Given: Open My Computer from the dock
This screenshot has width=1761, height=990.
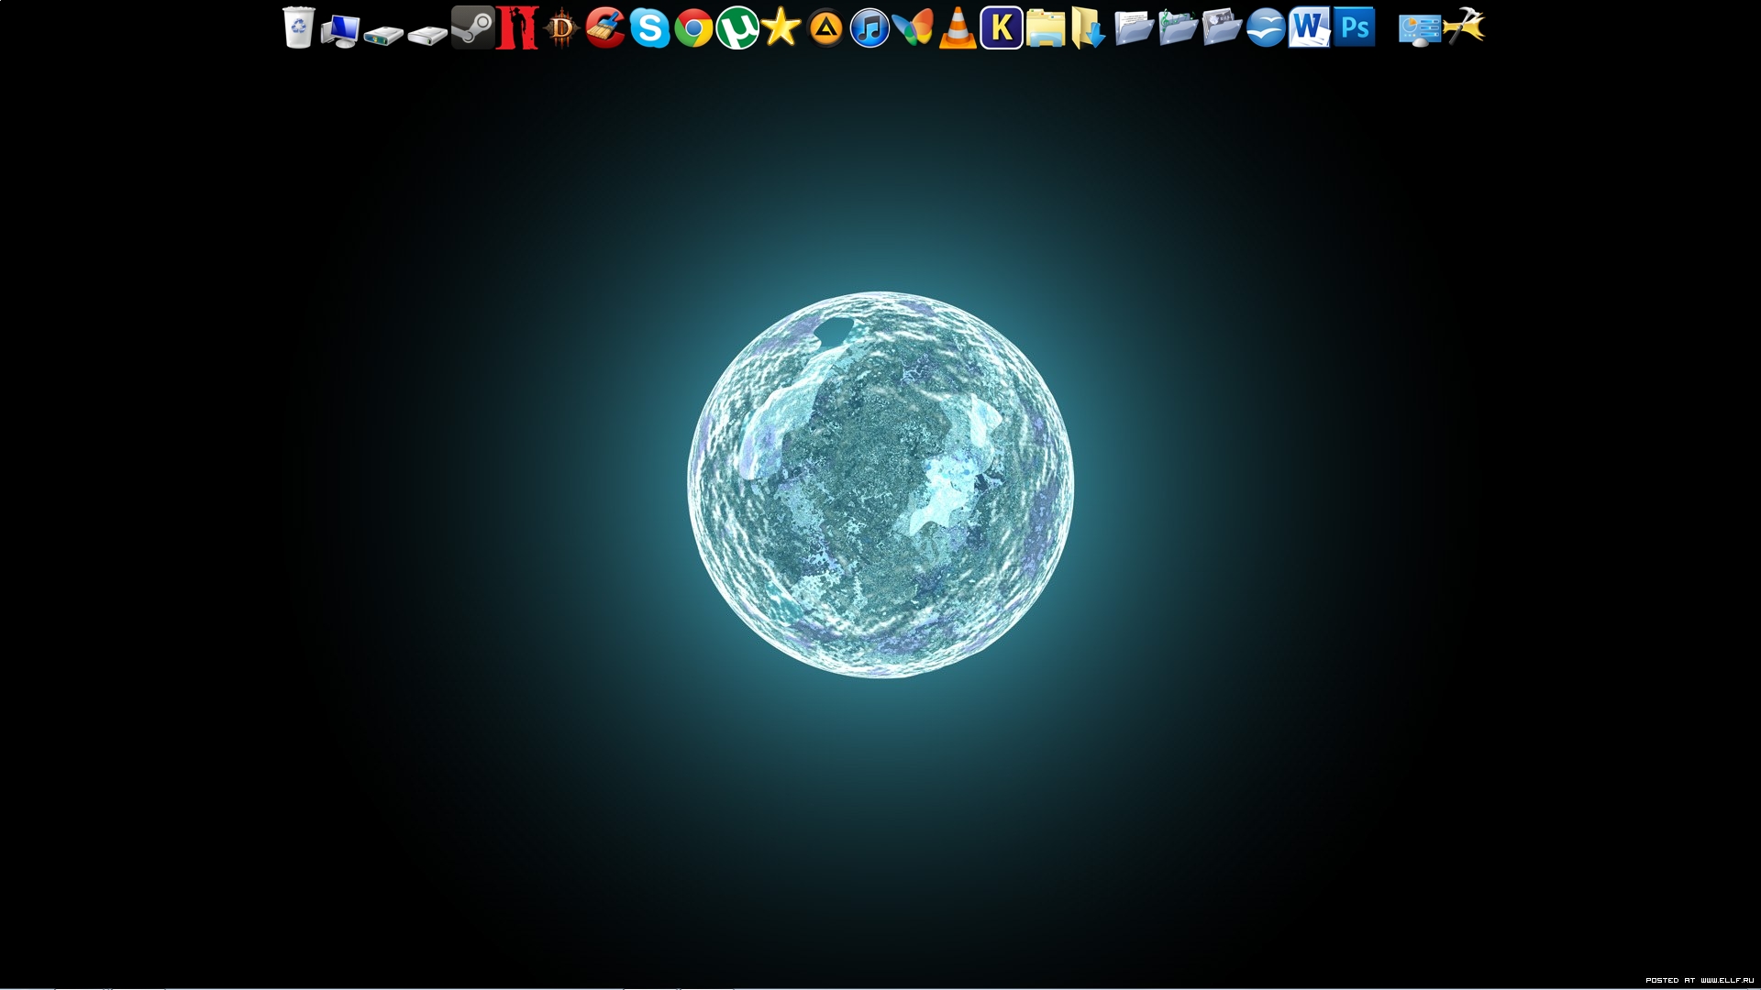Looking at the screenshot, I should (x=340, y=29).
